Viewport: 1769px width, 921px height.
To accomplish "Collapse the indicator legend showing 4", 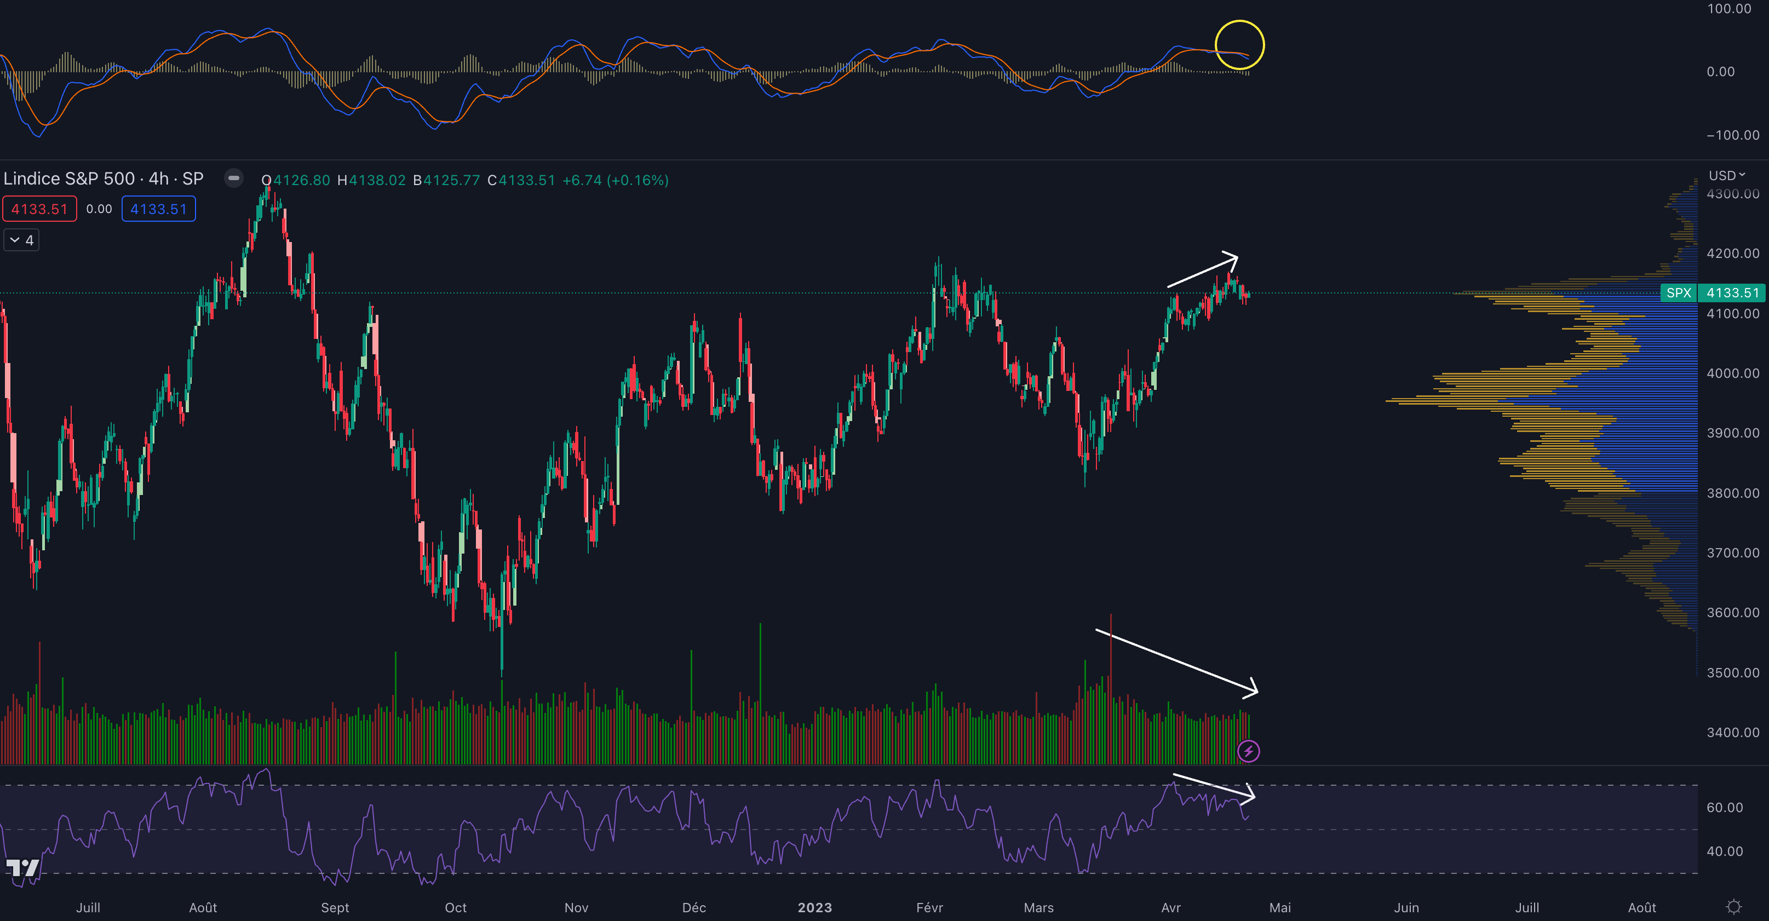I will tap(21, 240).
